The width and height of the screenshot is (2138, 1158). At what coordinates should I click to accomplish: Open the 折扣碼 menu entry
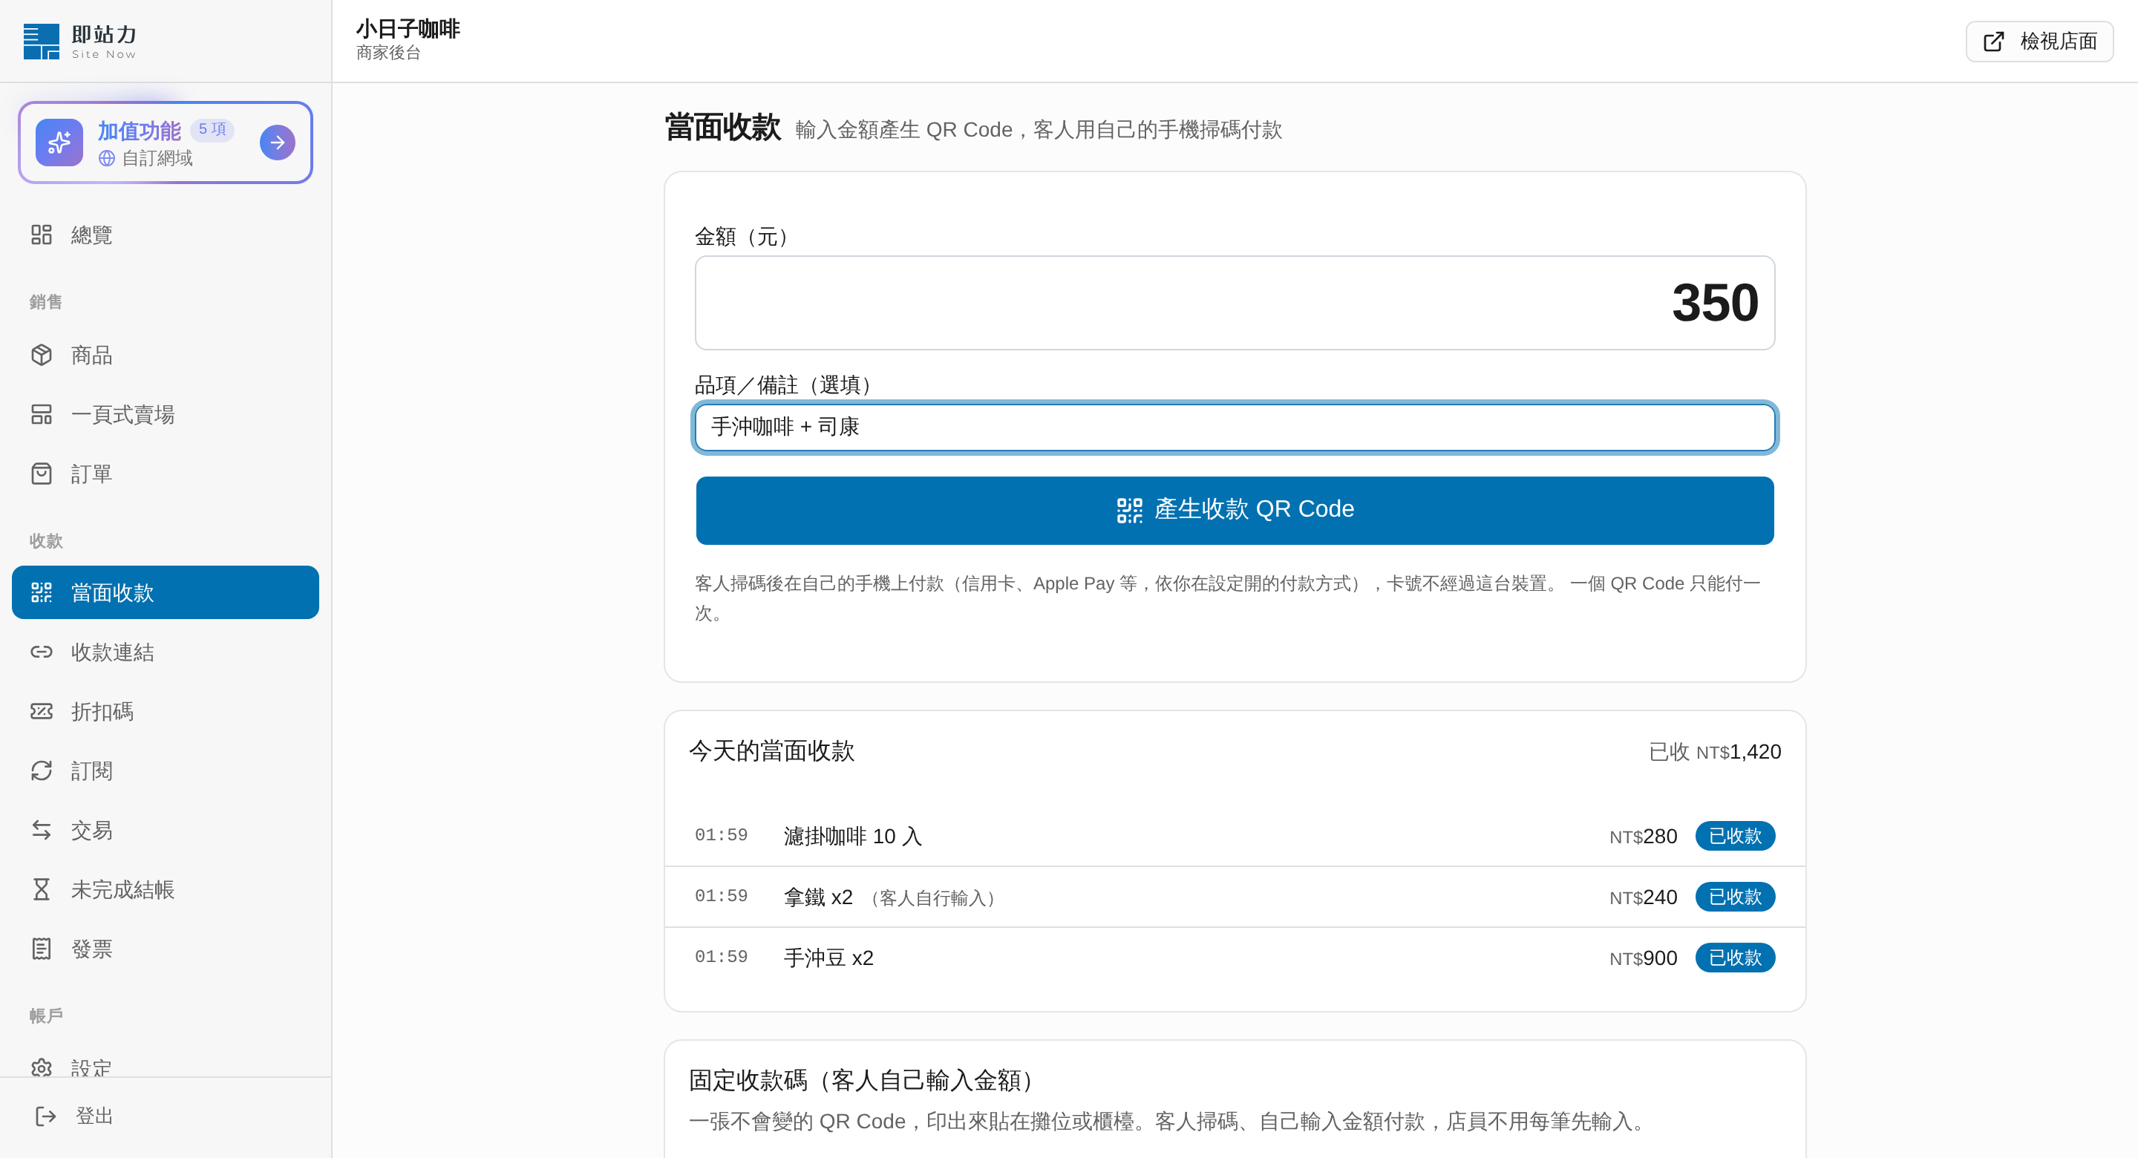pos(165,711)
